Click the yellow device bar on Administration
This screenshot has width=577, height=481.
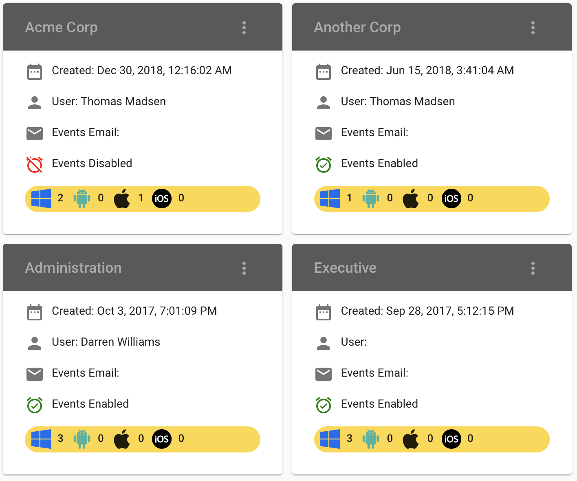click(143, 439)
